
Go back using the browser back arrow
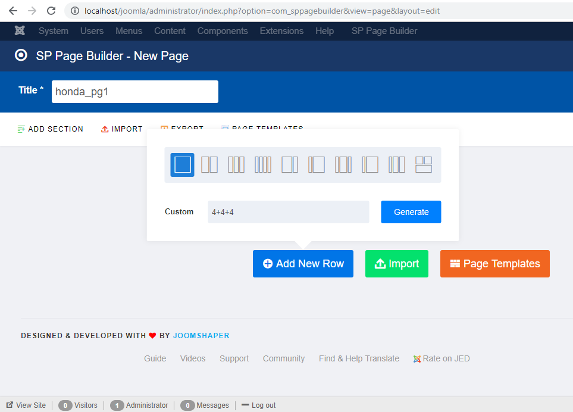pyautogui.click(x=13, y=11)
